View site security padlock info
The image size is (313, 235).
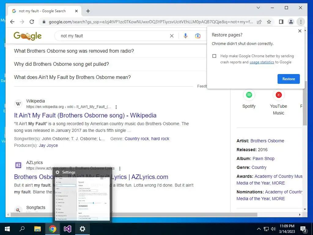point(44,22)
